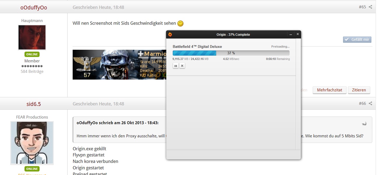Click 'Geschrieben Heute, 18:48' on post #66
Image resolution: width=377 pixels, height=175 pixels.
pos(98,103)
